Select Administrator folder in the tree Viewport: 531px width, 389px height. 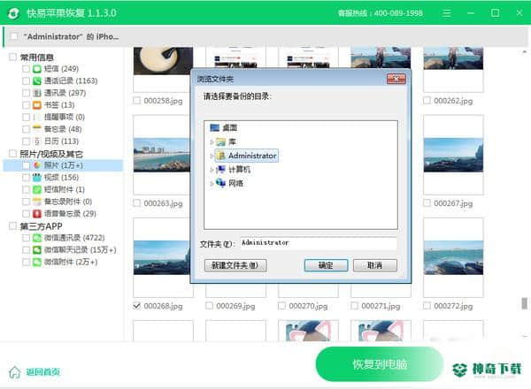coord(247,156)
